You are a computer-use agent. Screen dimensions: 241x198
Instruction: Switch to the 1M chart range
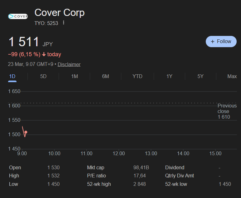tap(75, 77)
